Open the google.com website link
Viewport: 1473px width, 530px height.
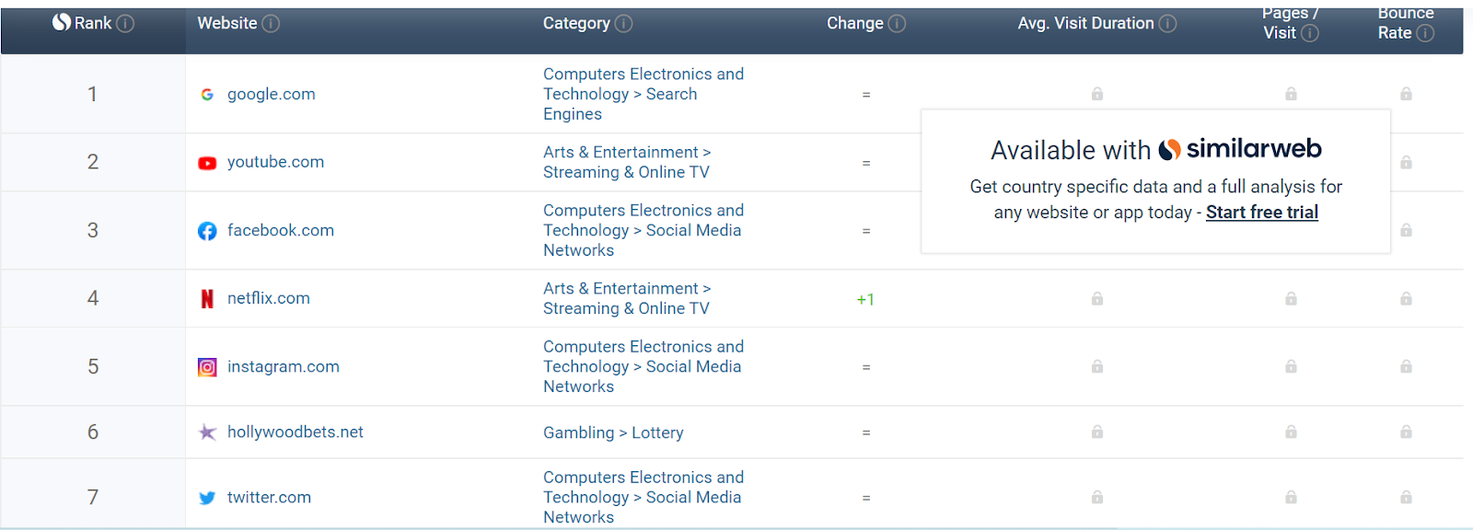[271, 94]
